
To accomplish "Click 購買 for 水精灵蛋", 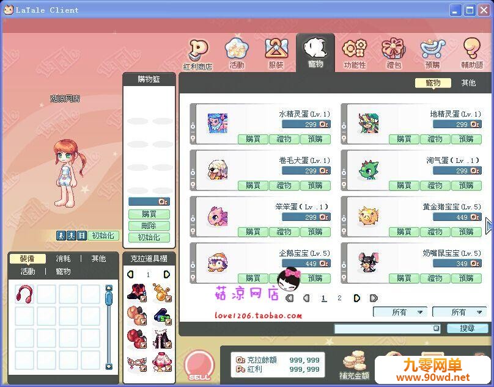I will point(253,139).
